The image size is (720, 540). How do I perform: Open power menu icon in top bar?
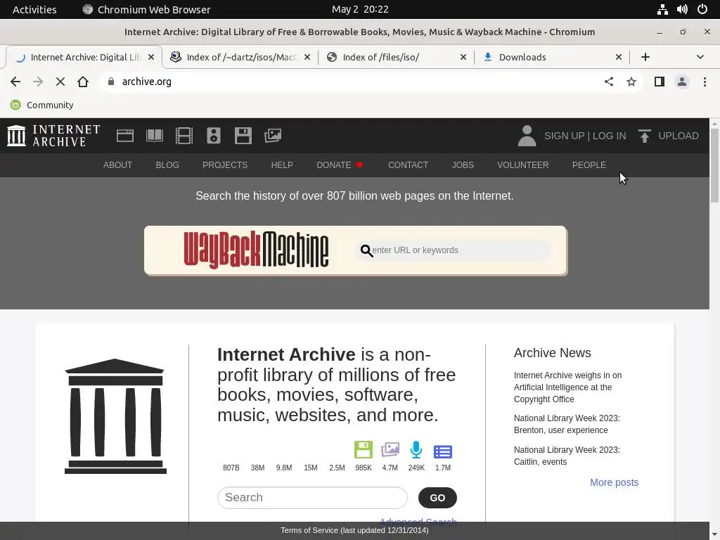click(x=702, y=9)
